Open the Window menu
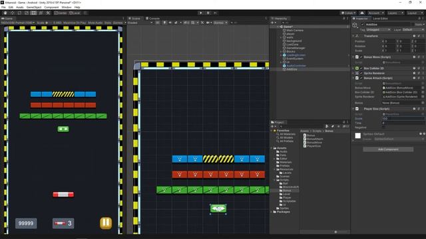 coord(67,7)
